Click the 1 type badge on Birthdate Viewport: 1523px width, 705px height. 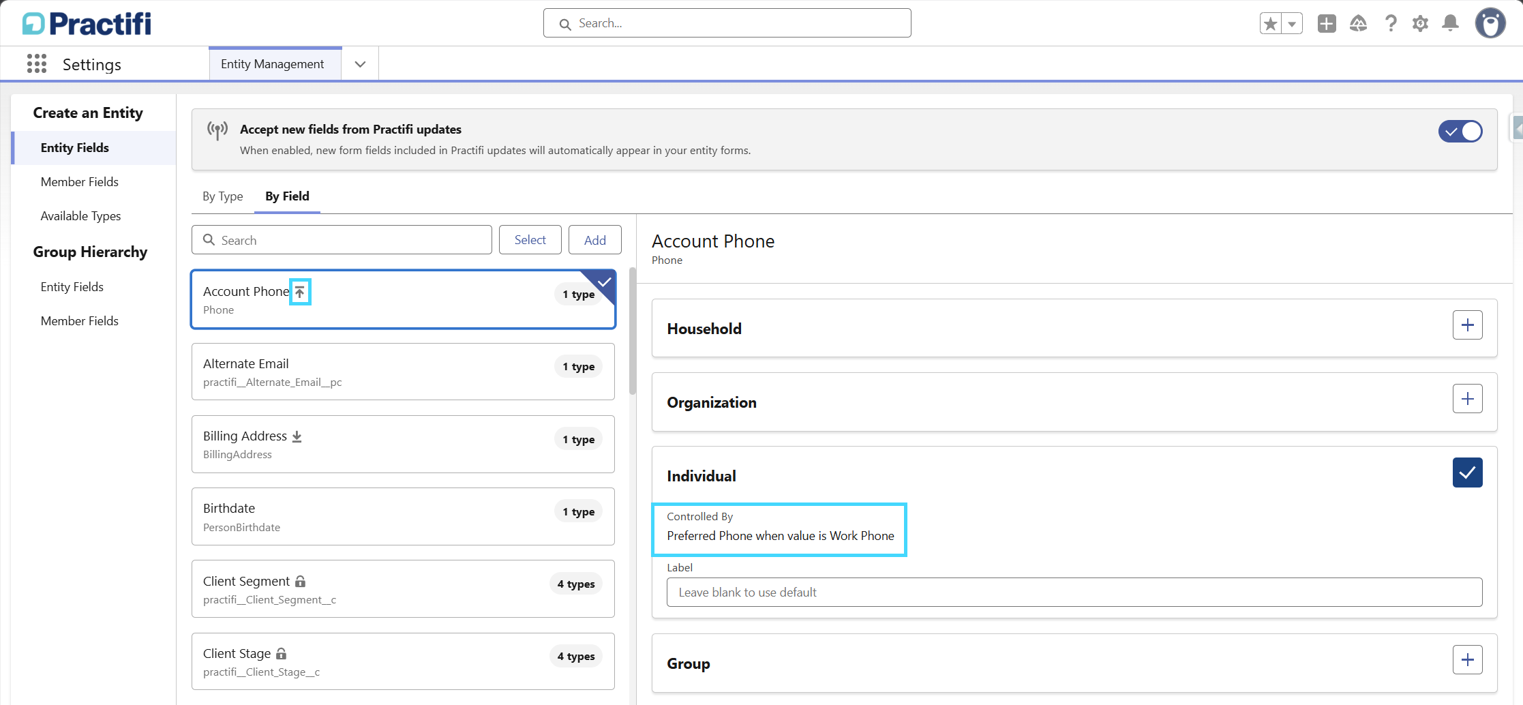(578, 512)
